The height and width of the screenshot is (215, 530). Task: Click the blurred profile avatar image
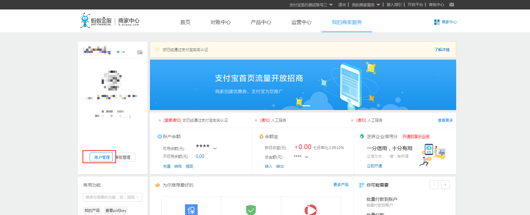(x=112, y=80)
